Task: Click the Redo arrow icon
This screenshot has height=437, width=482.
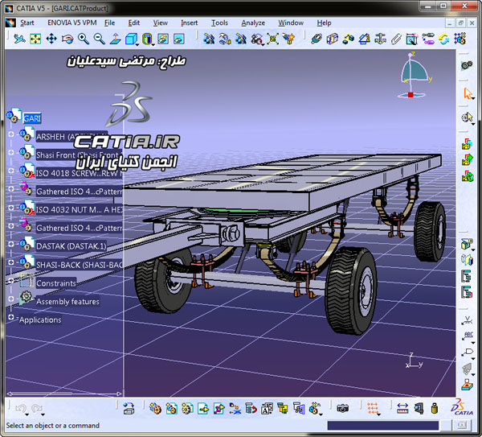Action: pyautogui.click(x=37, y=409)
